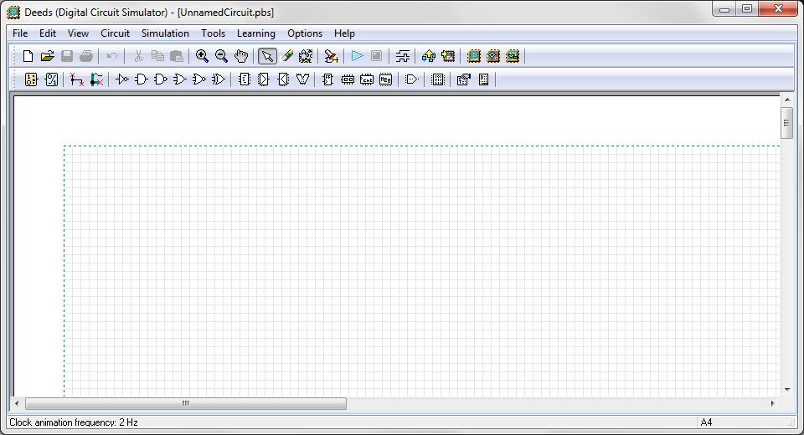Open the first Deeds chip module icon
804x435 pixels.
tap(474, 56)
